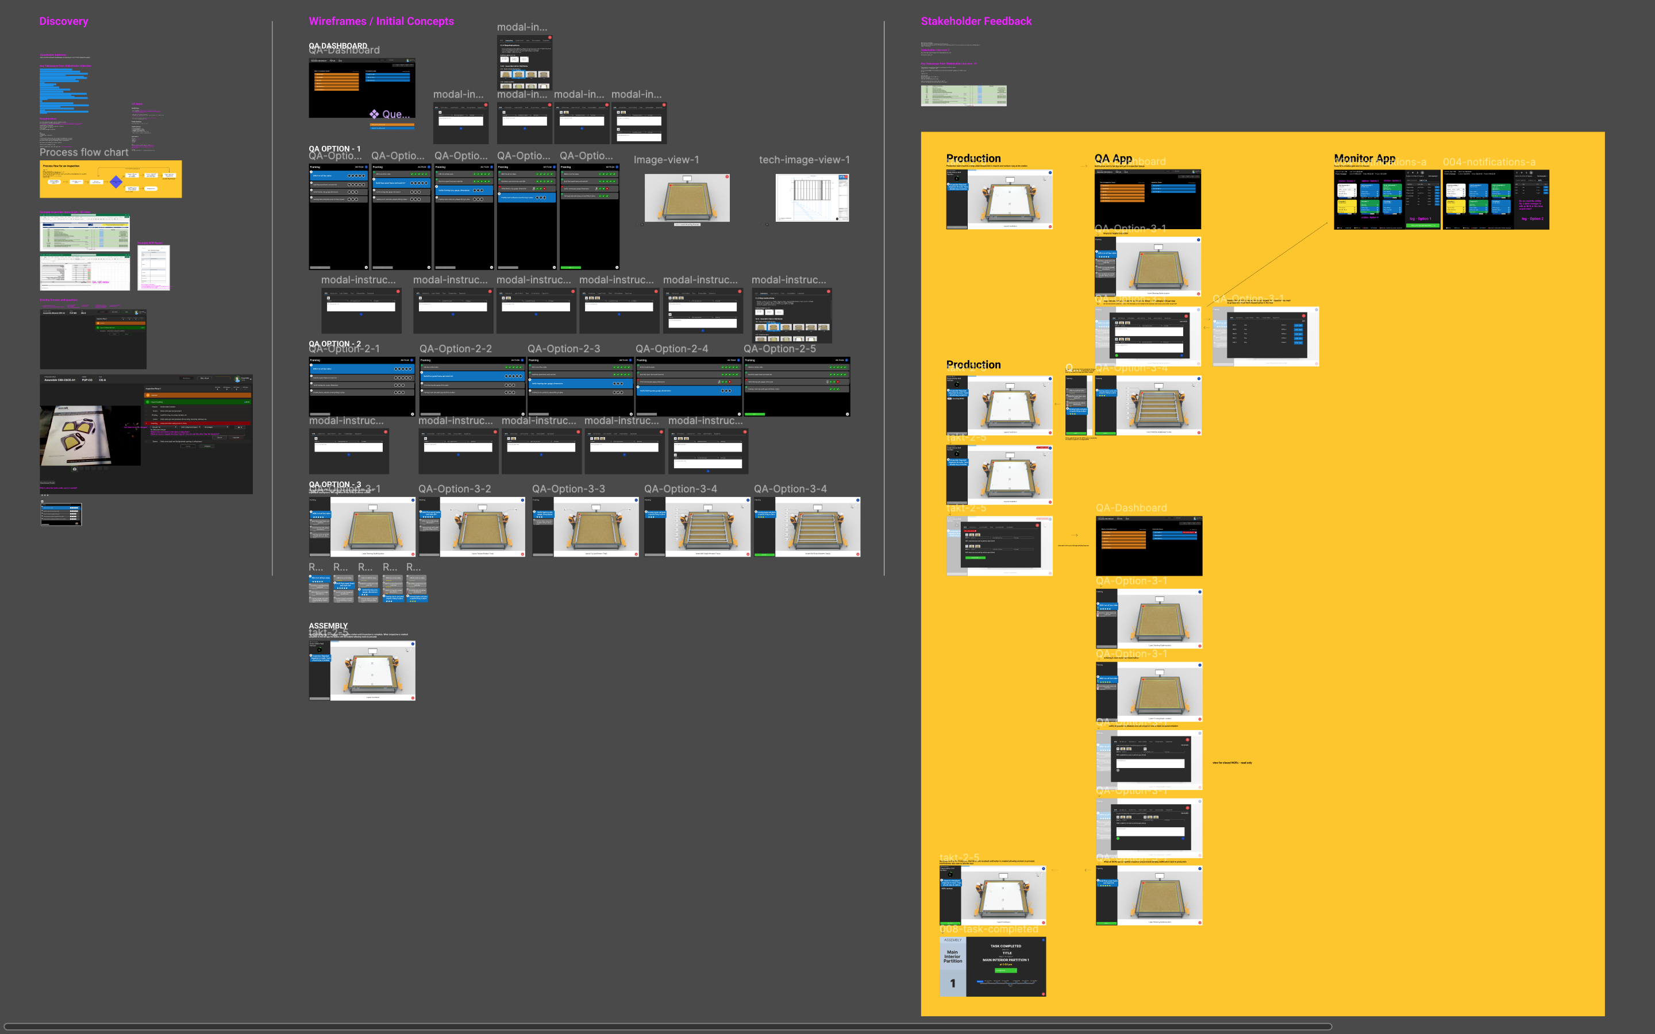Image resolution: width=1655 pixels, height=1034 pixels.
Task: Click the QA App heading text
Action: click(1113, 158)
